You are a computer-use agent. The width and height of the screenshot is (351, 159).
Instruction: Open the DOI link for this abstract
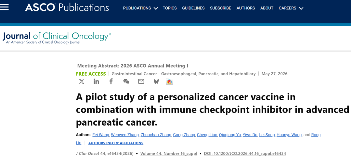[245, 153]
